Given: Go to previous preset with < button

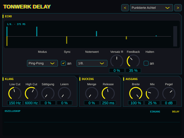Looking at the screenshot, I should pos(125,8).
